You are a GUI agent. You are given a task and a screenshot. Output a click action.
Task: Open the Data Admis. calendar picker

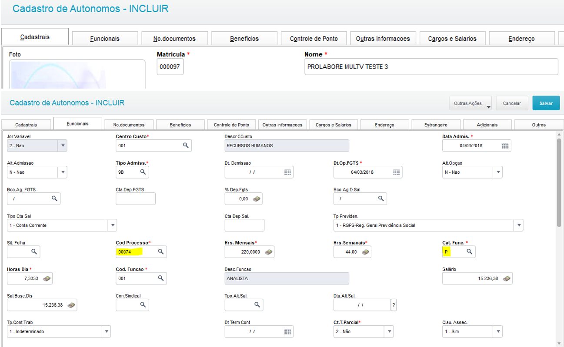point(505,146)
